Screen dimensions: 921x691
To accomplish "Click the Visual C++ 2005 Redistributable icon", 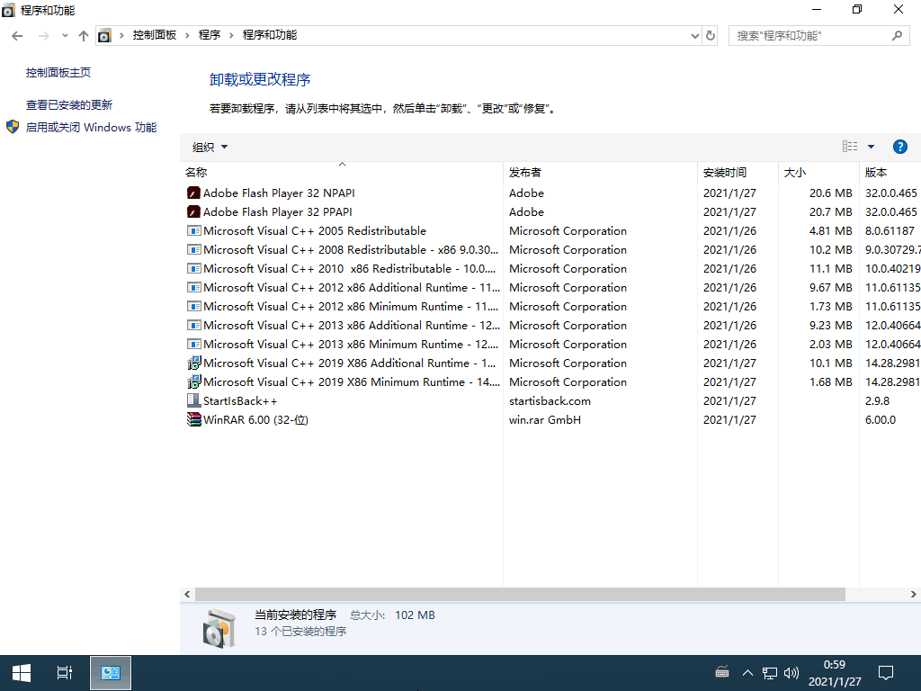I will pyautogui.click(x=193, y=231).
